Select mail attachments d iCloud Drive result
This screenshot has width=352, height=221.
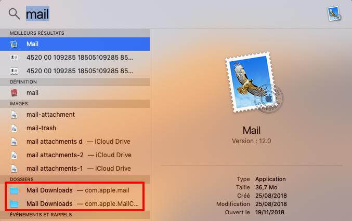(x=75, y=142)
